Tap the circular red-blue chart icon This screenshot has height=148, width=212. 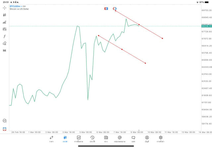tap(115, 9)
